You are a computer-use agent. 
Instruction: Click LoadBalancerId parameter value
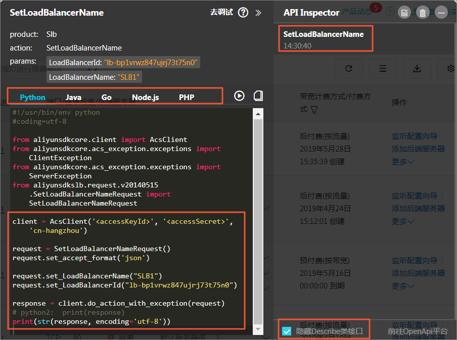click(x=151, y=62)
